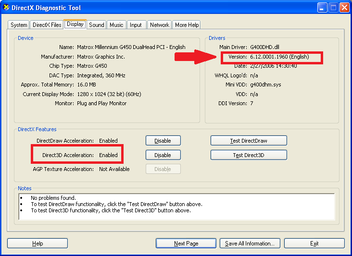
Task: Click the 1280 x 1024 display mode value
Action: click(109, 94)
